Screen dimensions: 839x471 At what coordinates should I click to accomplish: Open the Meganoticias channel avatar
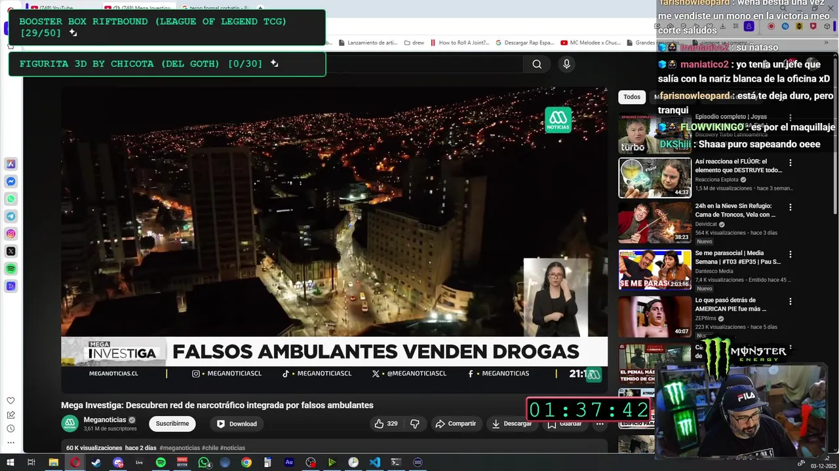tap(69, 424)
